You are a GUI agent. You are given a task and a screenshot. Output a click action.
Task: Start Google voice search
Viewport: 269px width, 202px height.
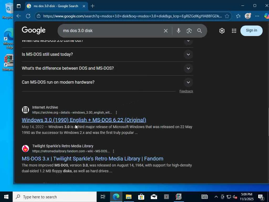click(x=178, y=31)
